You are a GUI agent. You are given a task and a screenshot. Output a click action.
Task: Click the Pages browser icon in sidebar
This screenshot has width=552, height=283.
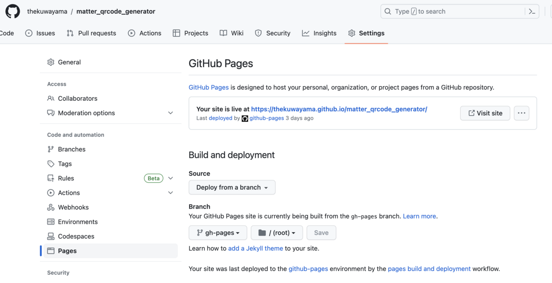click(x=51, y=251)
